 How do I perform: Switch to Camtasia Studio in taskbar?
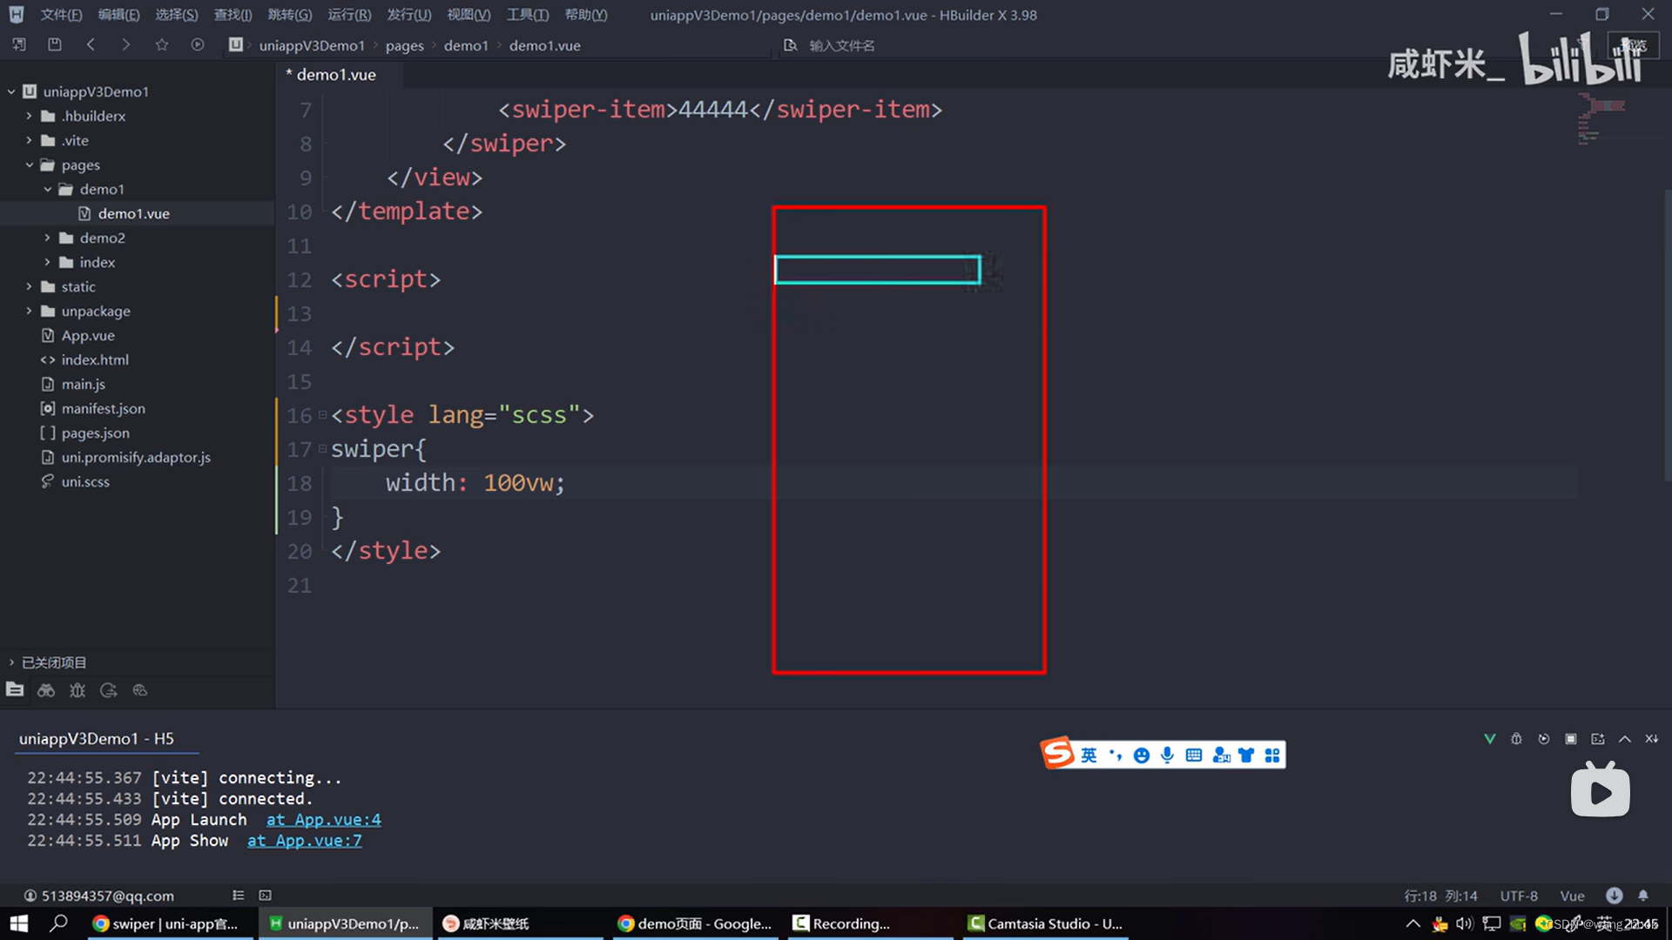point(1045,923)
